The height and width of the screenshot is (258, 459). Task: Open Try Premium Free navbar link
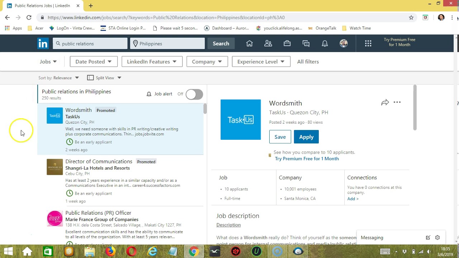[399, 42]
